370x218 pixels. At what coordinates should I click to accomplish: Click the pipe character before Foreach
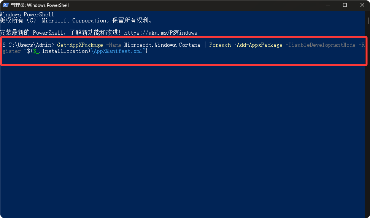pyautogui.click(x=205, y=45)
